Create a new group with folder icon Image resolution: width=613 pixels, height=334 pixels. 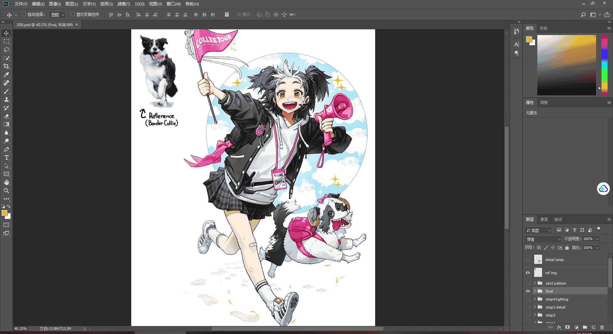point(585,327)
